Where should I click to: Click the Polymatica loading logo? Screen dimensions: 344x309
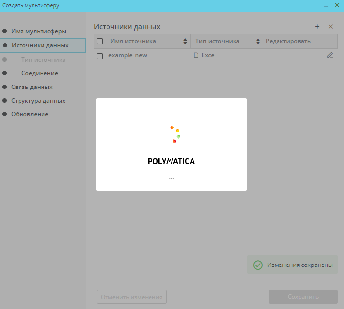click(x=171, y=161)
